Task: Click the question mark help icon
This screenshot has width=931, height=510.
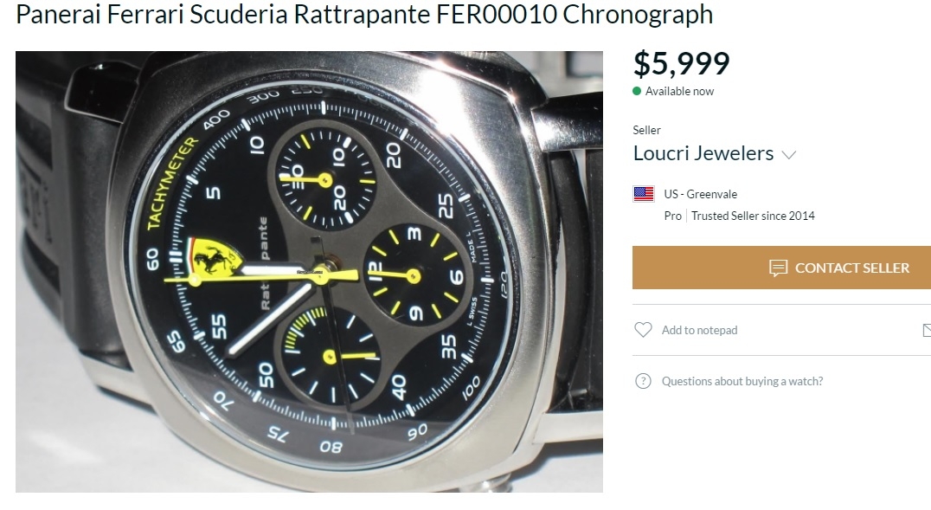Action: coord(643,381)
